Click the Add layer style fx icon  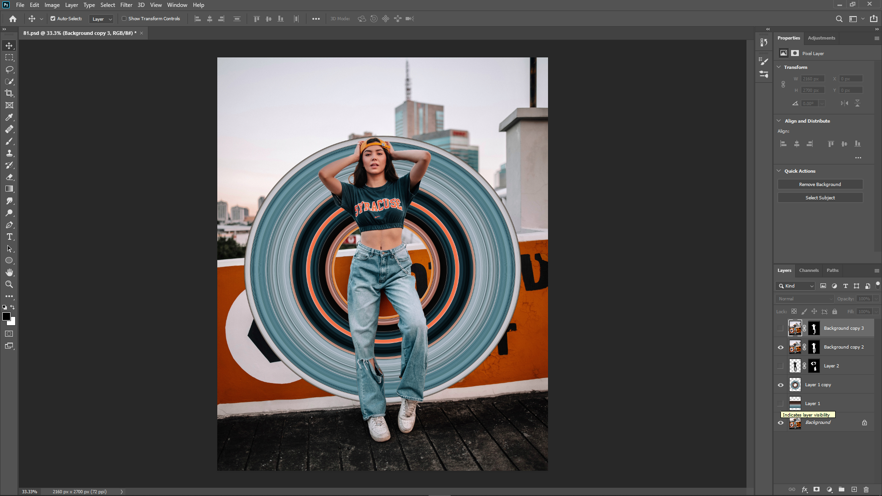pos(804,490)
